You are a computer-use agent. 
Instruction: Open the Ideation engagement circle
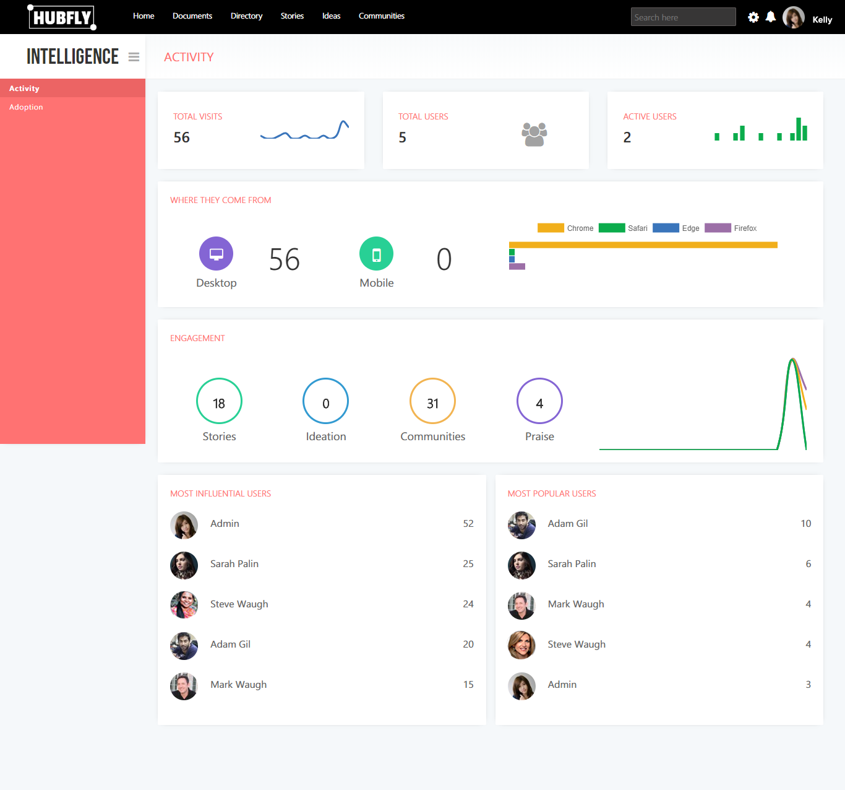tap(325, 401)
